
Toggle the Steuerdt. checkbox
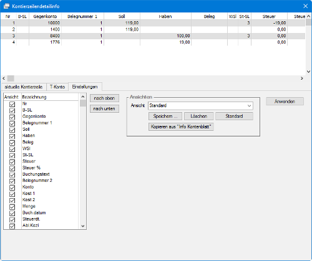pyautogui.click(x=12, y=220)
